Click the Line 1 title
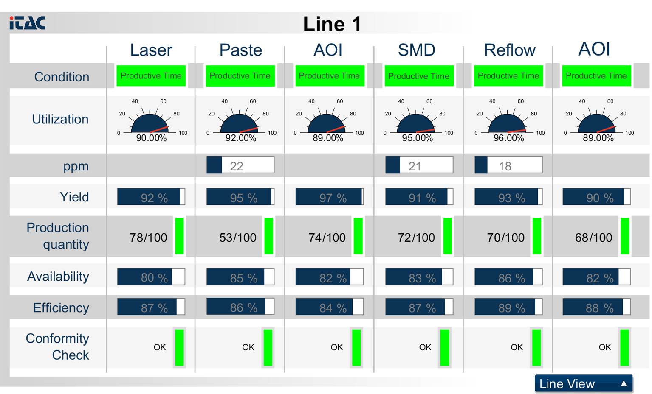The height and width of the screenshot is (394, 652). pos(332,24)
